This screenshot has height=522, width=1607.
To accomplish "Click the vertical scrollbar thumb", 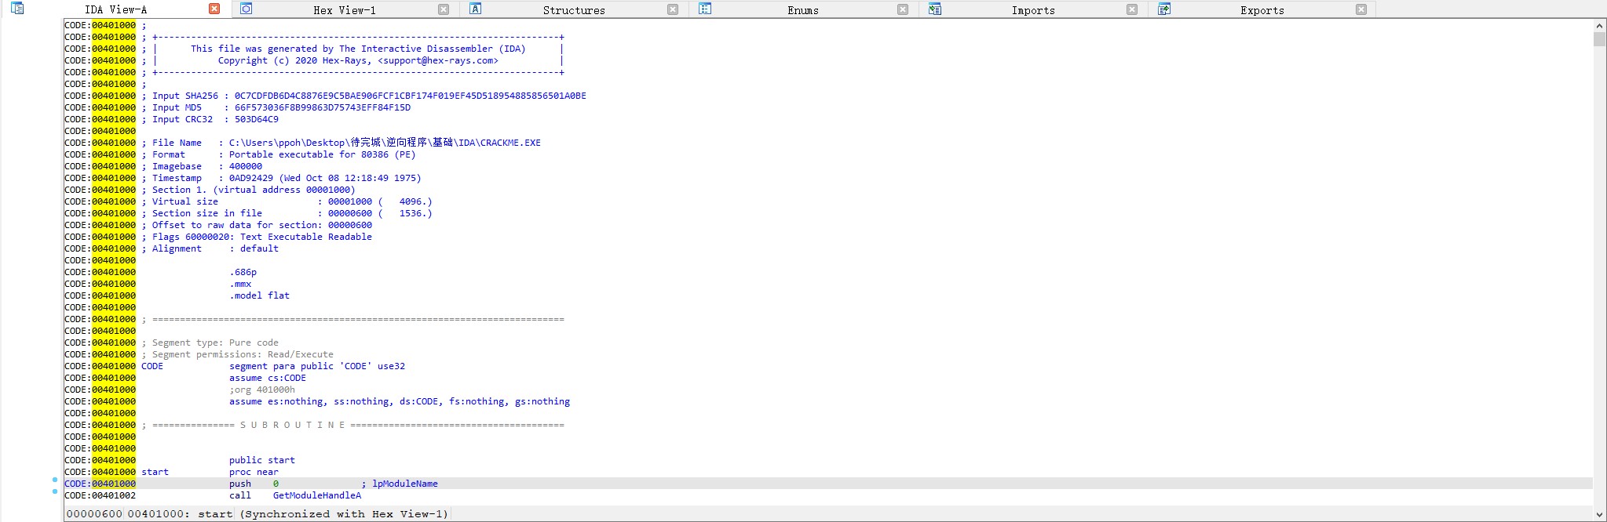I will [x=1599, y=39].
